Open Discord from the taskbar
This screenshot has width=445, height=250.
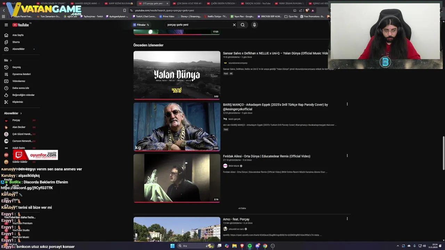click(257, 246)
